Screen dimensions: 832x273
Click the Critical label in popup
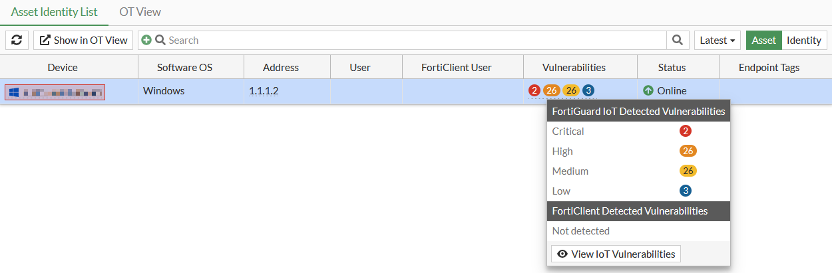coord(568,132)
